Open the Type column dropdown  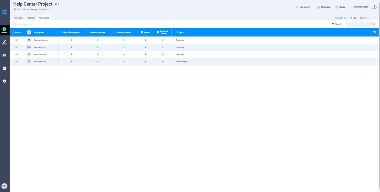tap(181, 32)
